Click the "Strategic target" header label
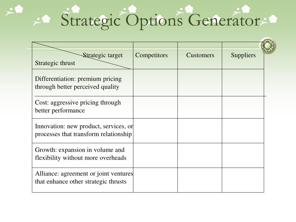 103,55
